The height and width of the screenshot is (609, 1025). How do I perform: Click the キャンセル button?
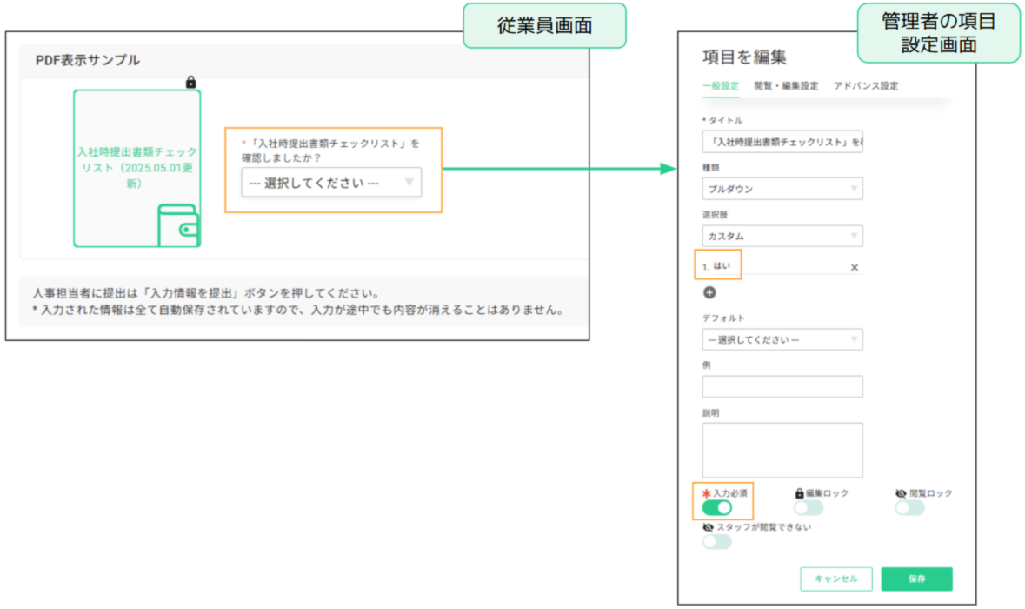tap(836, 579)
